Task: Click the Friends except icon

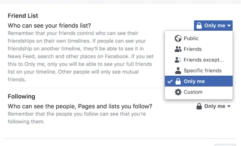Action: tap(178, 60)
